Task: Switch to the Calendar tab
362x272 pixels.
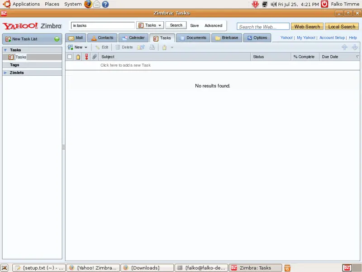Action: point(133,38)
